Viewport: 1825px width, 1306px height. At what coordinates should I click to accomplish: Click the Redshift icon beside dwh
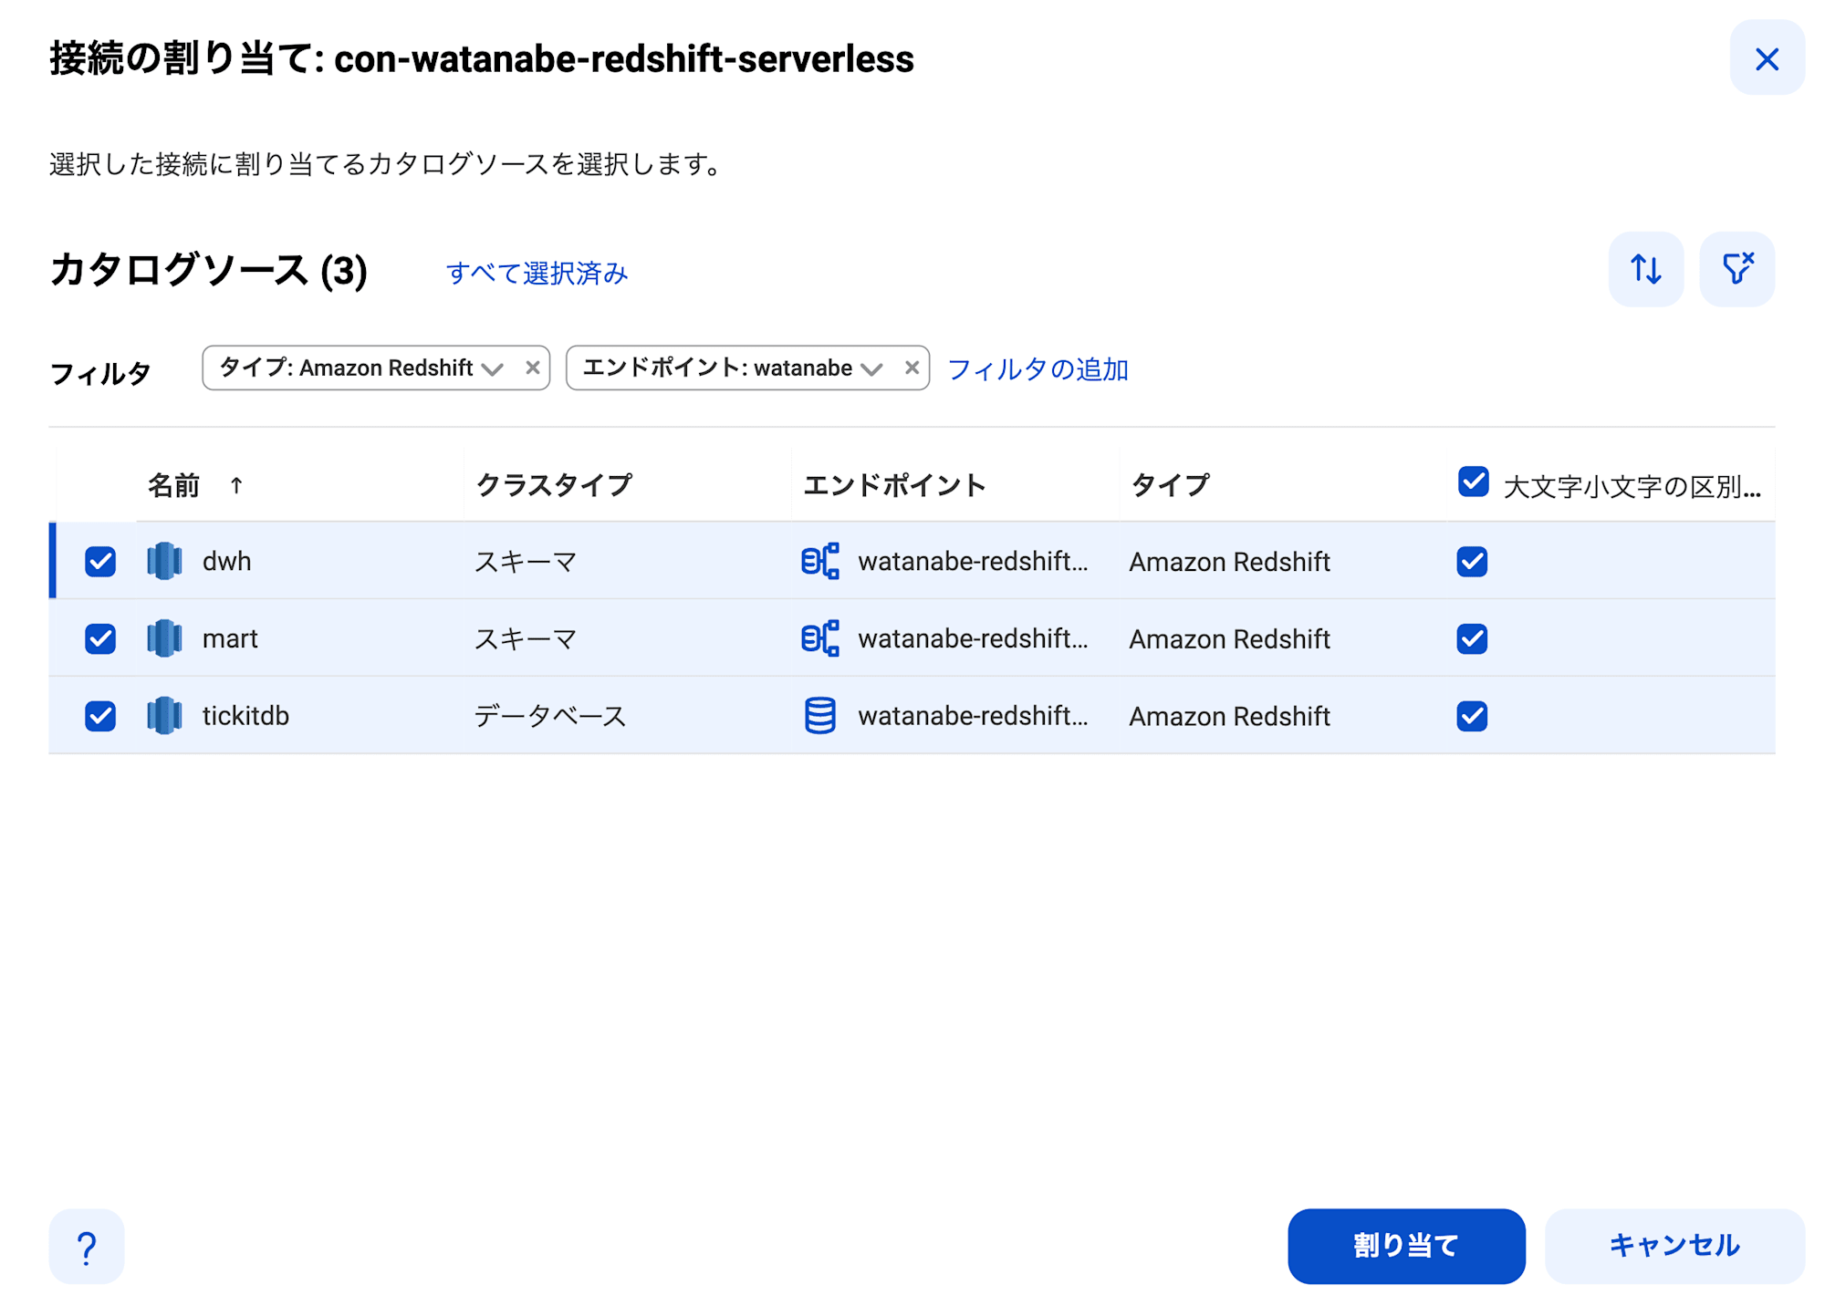coord(164,561)
